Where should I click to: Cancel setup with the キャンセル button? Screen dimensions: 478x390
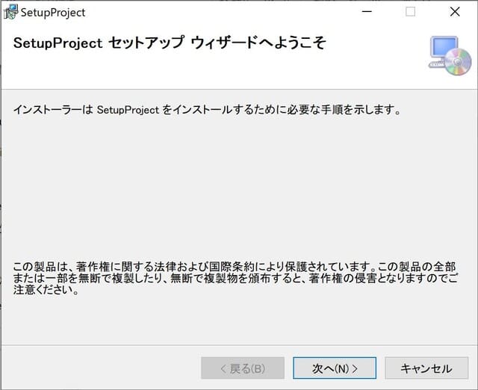point(426,368)
